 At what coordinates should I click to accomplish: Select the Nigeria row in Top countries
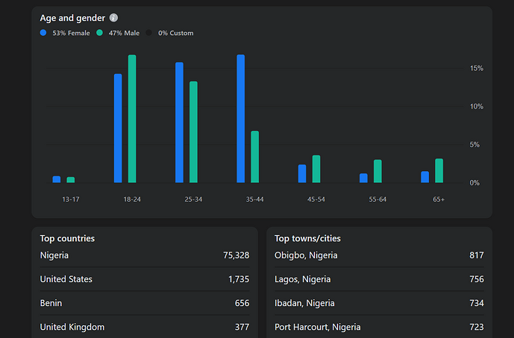coord(144,255)
